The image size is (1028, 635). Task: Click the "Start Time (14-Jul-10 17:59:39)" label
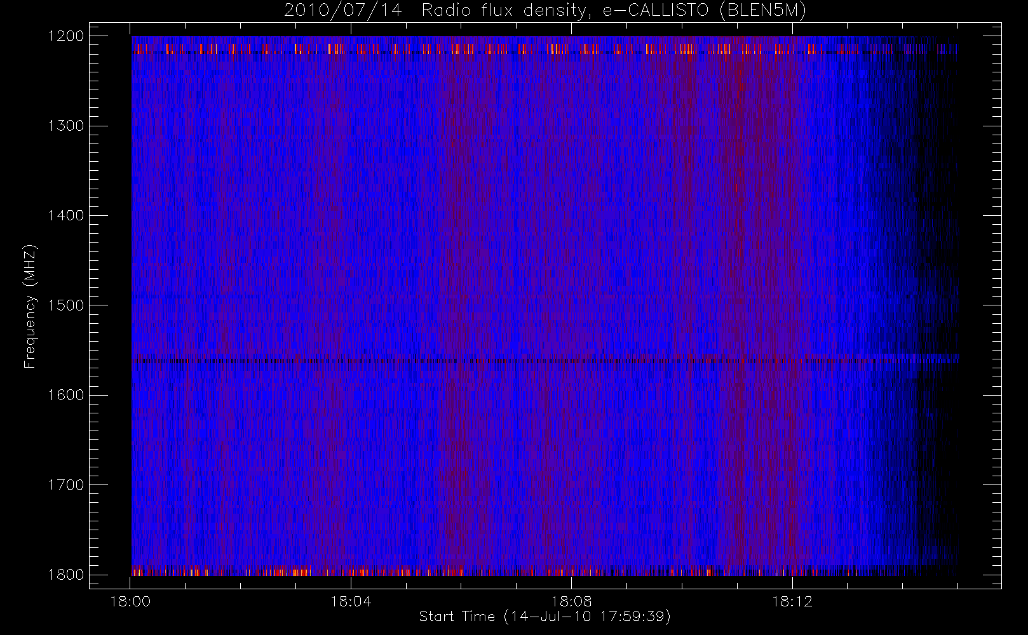tap(545, 617)
